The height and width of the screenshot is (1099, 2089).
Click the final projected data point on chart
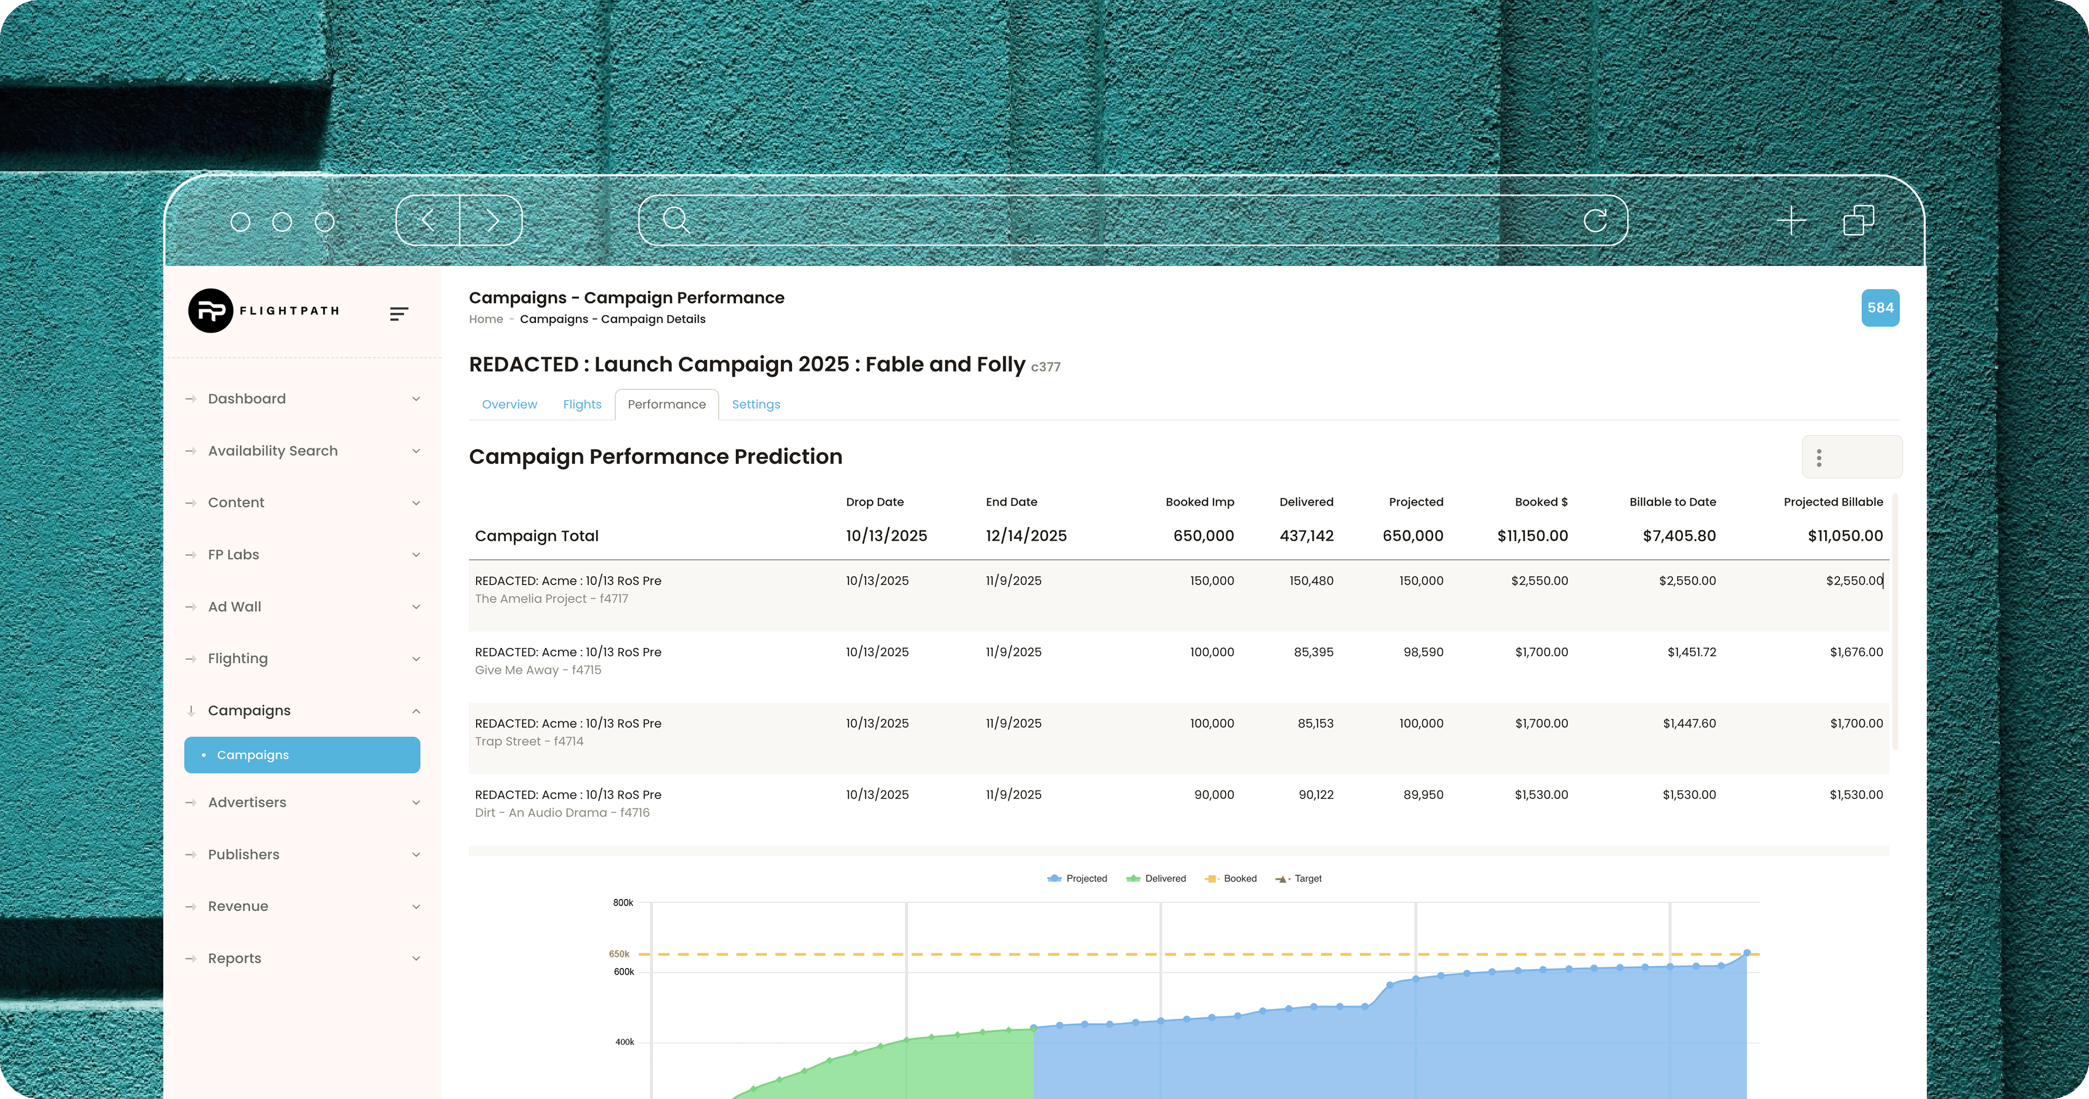coord(1747,952)
